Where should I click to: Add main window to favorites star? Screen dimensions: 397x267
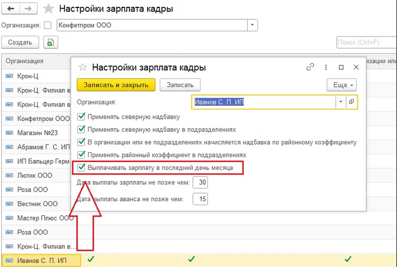(48, 9)
